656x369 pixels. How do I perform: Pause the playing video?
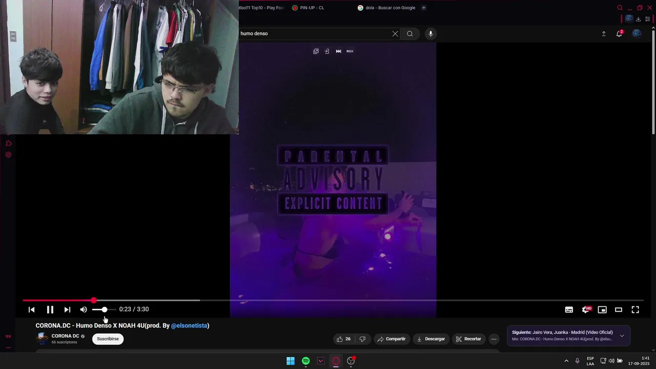click(50, 310)
